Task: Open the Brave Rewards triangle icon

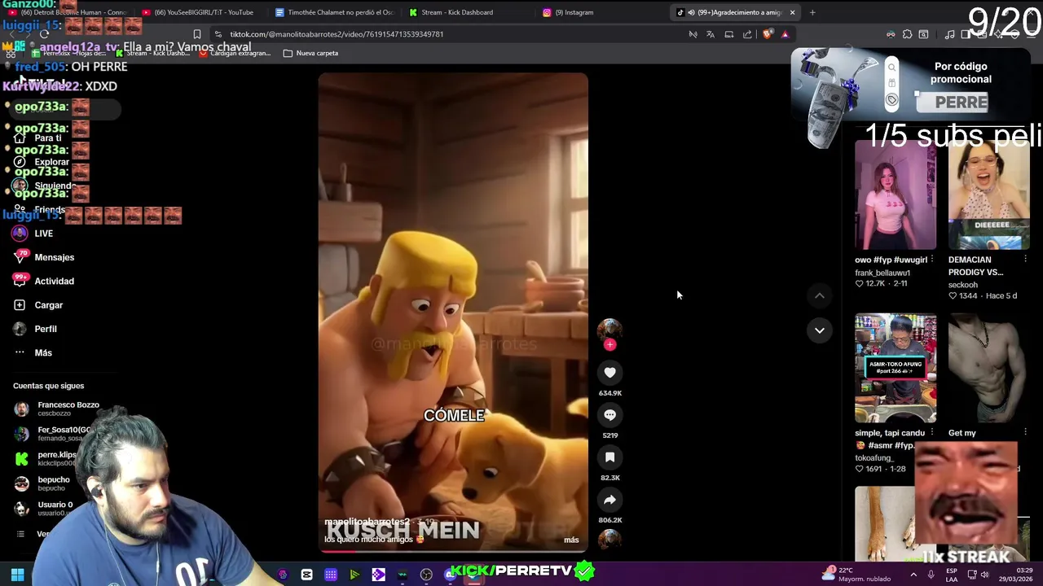Action: tap(785, 34)
